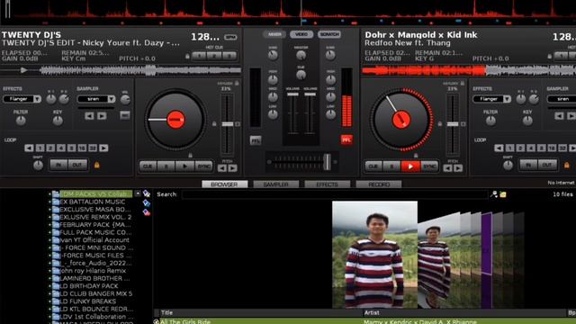The width and height of the screenshot is (576, 324).
Task: Open left deck siren sampler dropdown
Action: tap(112, 99)
